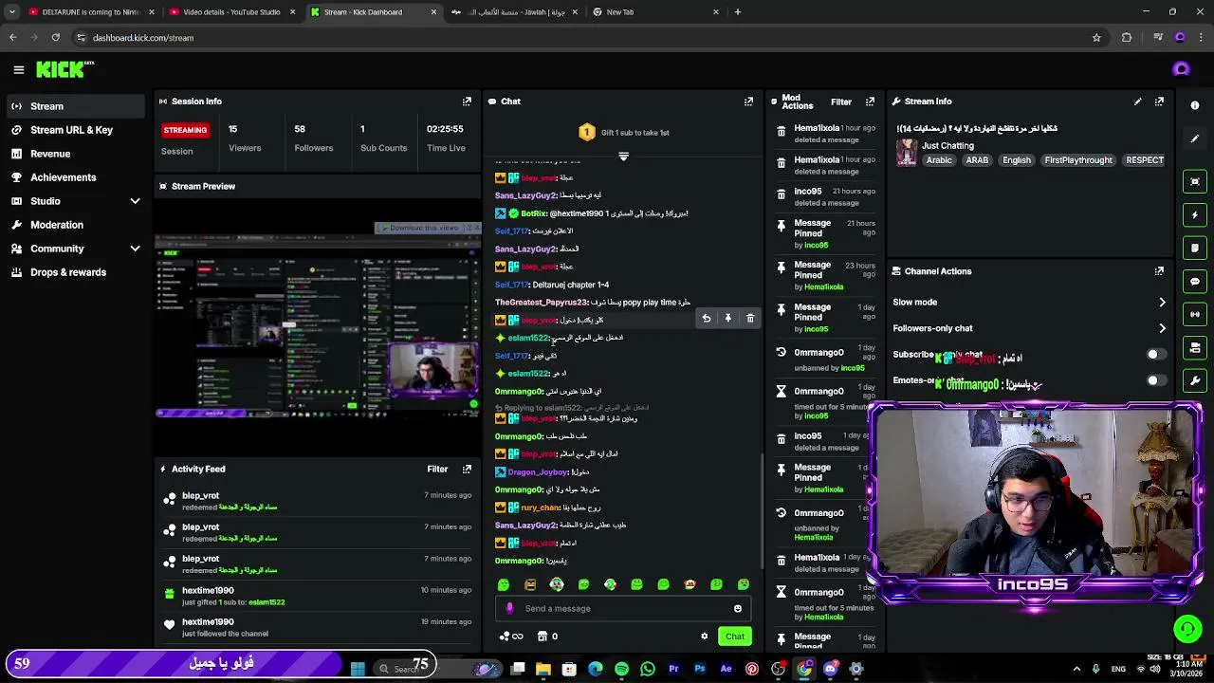
Task: Click the info icon in the right sidebar
Action: [x=1195, y=105]
